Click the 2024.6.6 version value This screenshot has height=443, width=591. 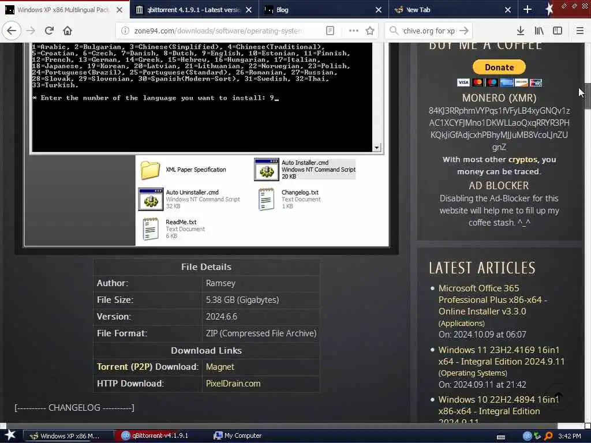[x=222, y=317]
